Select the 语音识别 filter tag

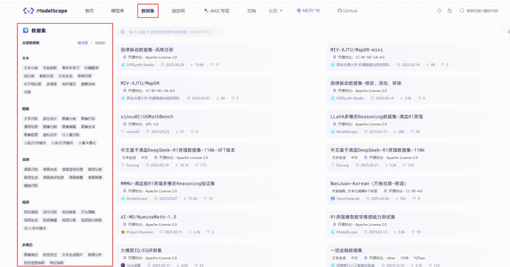click(31, 169)
